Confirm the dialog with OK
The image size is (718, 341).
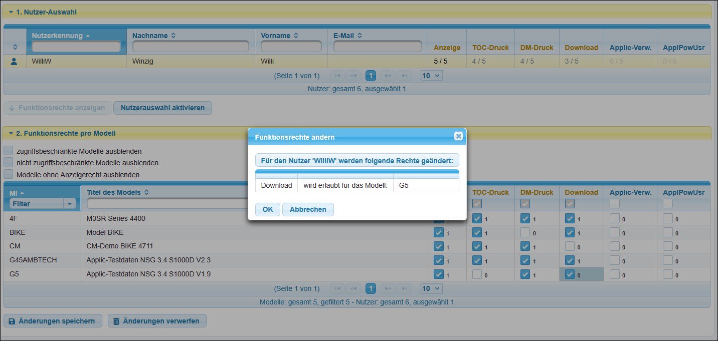268,209
